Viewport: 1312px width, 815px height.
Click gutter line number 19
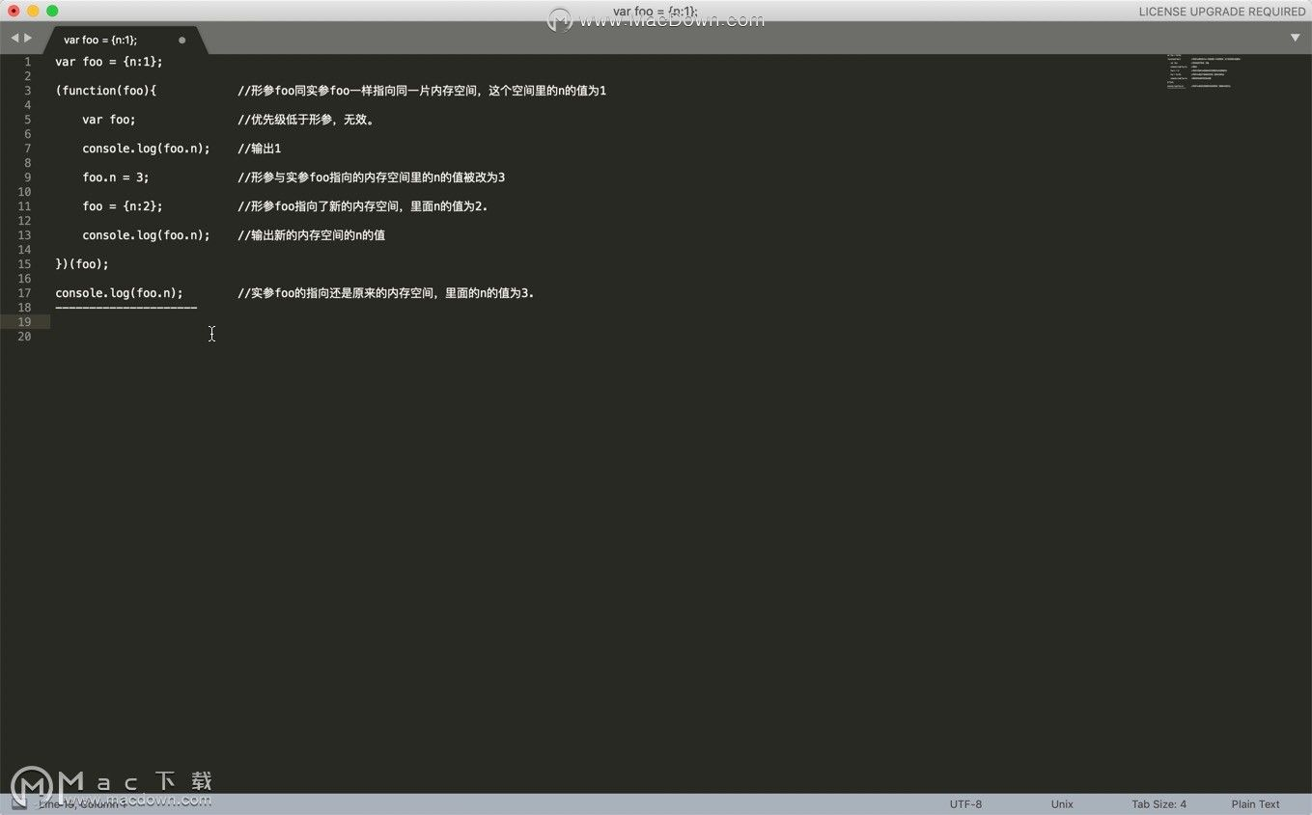24,322
